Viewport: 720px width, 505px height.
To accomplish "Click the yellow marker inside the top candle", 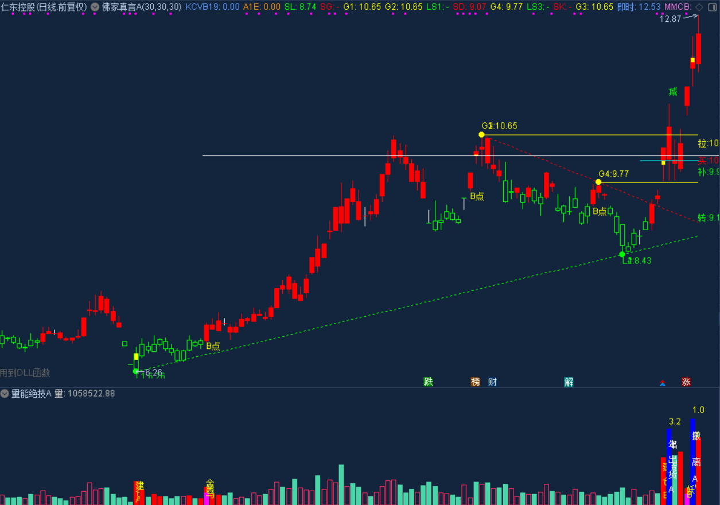I will coord(692,60).
